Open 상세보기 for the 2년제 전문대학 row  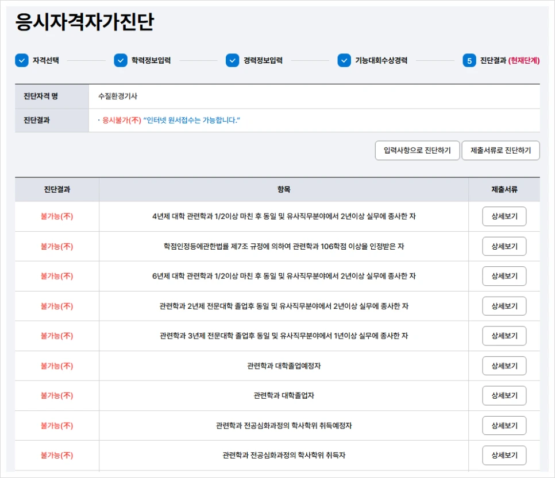[x=504, y=306]
